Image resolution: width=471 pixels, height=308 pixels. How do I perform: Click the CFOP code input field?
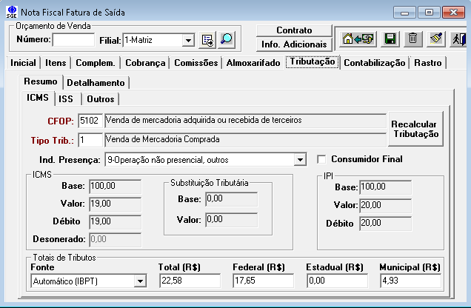coord(90,120)
